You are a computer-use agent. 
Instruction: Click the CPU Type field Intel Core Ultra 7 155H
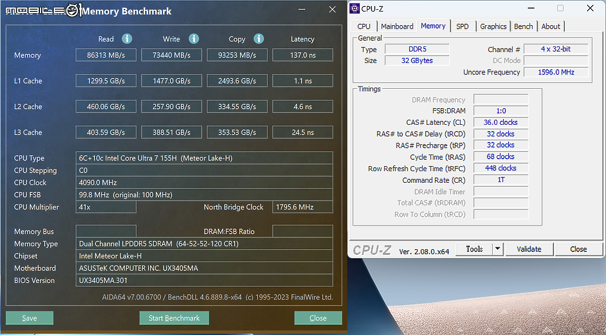pyautogui.click(x=204, y=158)
